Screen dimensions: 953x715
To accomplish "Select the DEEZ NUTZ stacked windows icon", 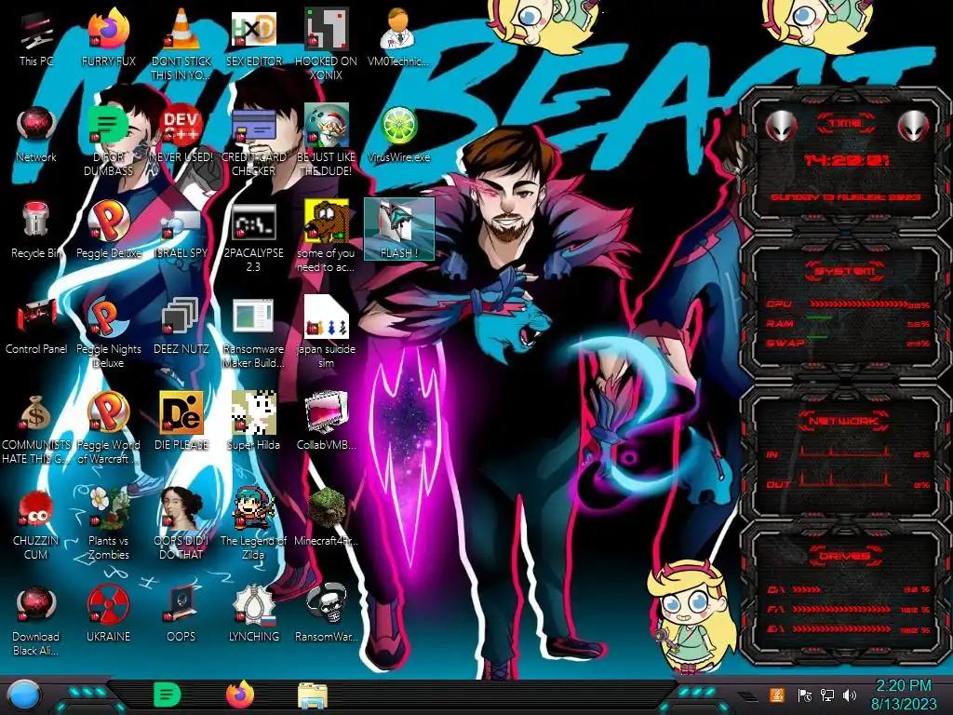I will [181, 327].
